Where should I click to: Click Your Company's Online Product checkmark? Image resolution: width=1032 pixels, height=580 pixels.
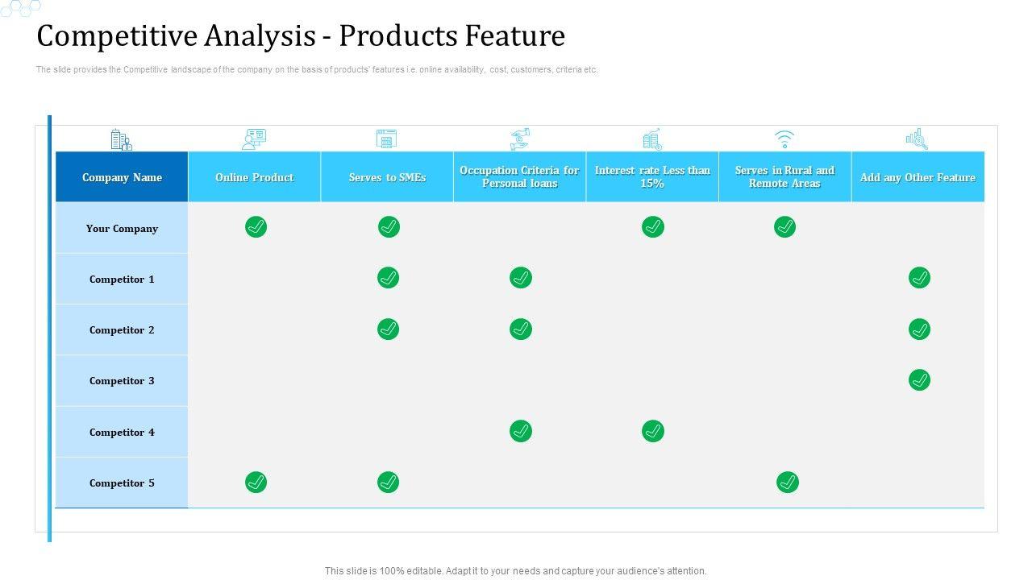[256, 227]
